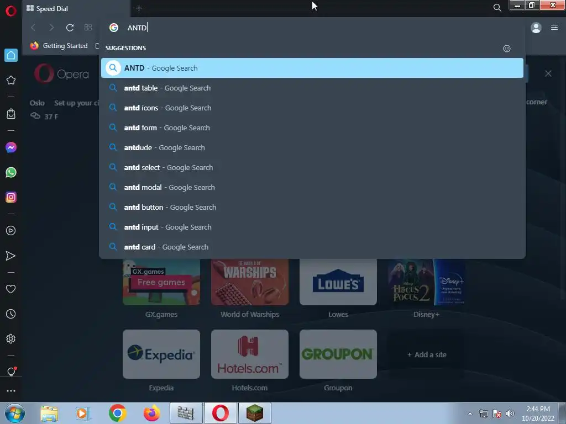The height and width of the screenshot is (424, 566).
Task: Select 'ANTD - Google Search' suggestion
Action: click(x=312, y=68)
